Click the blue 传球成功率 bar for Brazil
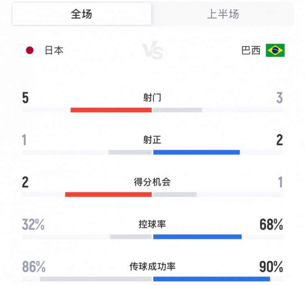 [x=211, y=279]
